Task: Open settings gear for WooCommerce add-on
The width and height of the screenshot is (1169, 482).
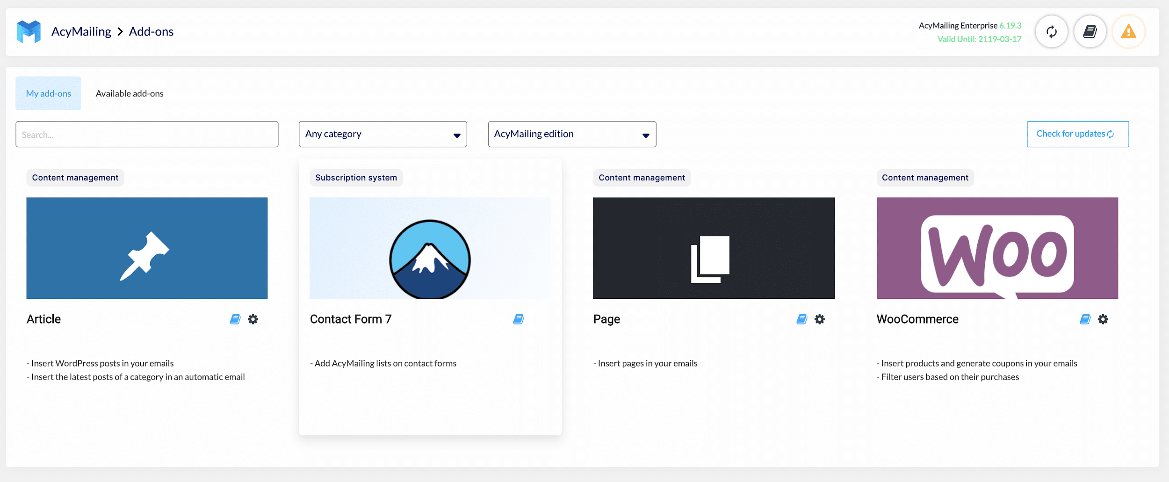Action: pyautogui.click(x=1103, y=319)
